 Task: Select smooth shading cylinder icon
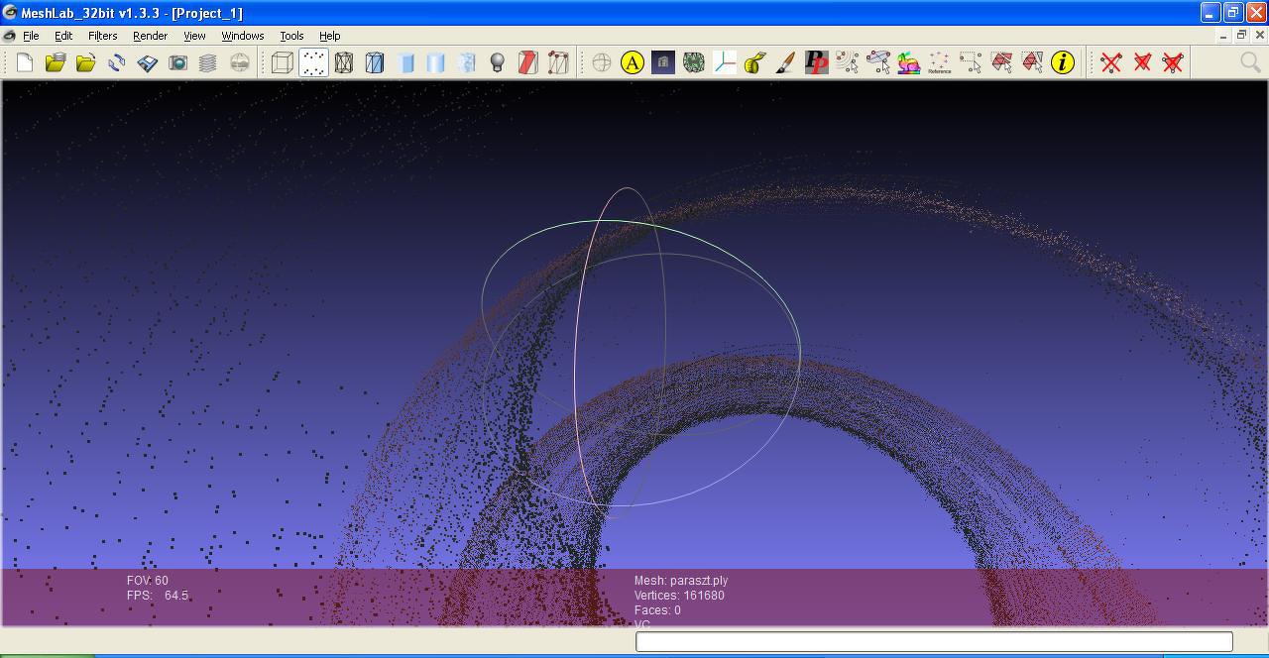pos(467,62)
